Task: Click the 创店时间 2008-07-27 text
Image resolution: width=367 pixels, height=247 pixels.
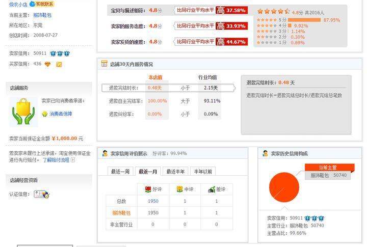Action: [33, 35]
